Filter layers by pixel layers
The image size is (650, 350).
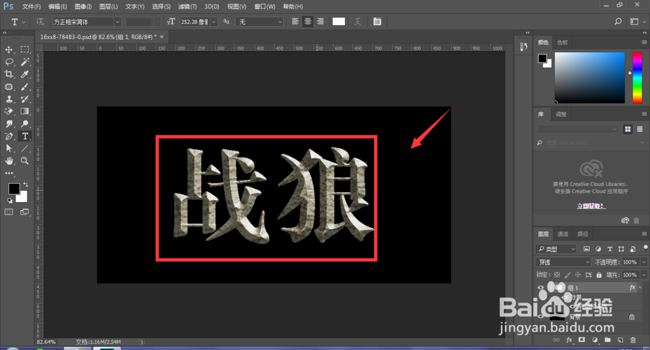coord(586,249)
